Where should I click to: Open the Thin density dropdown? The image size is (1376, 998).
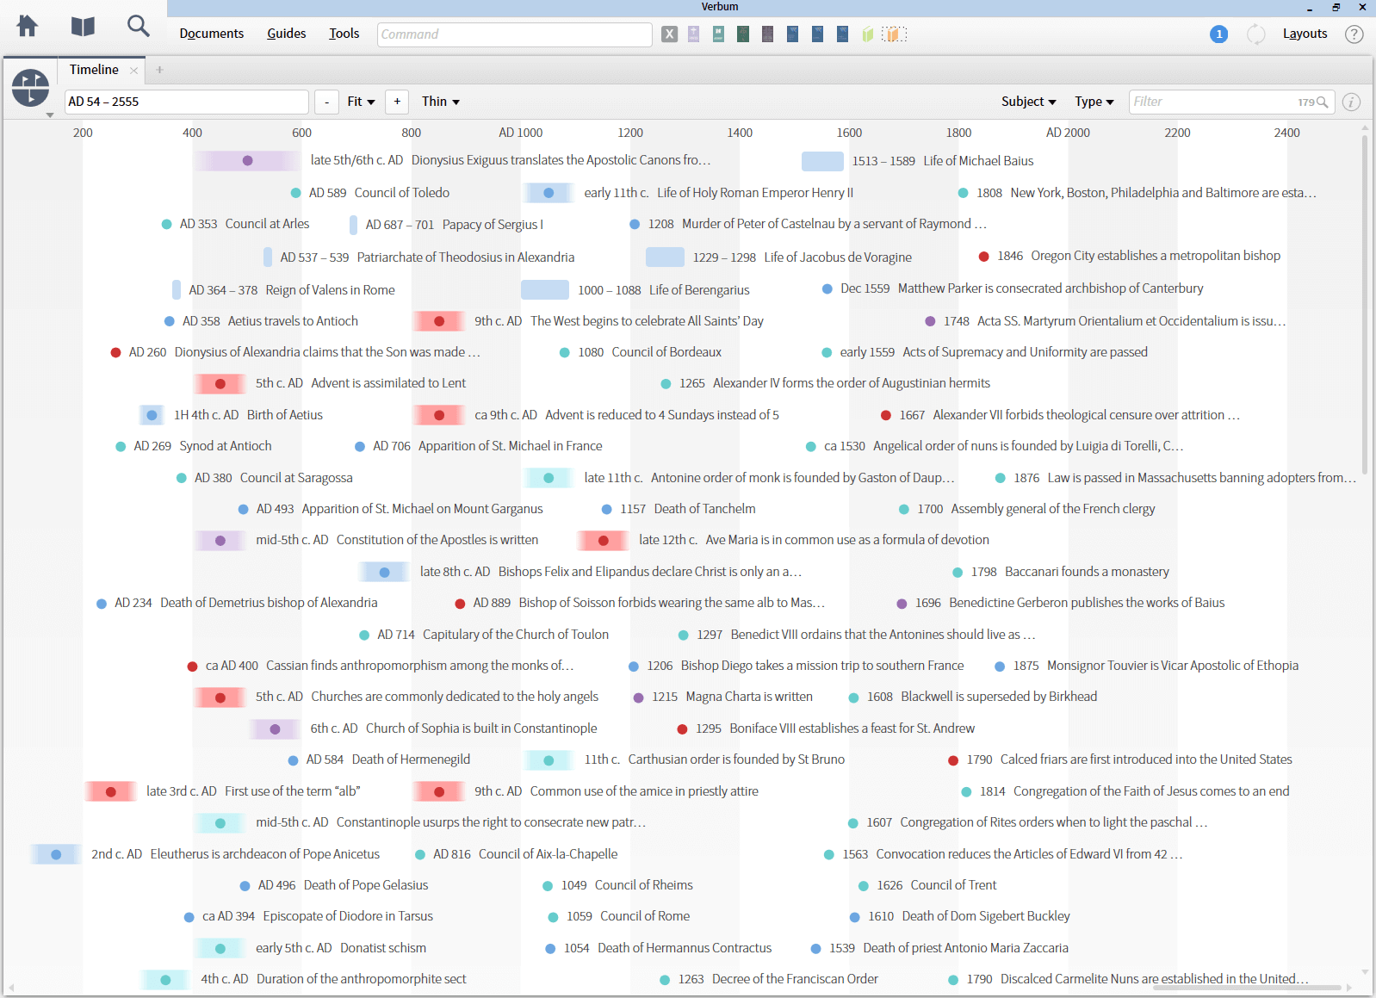click(440, 102)
